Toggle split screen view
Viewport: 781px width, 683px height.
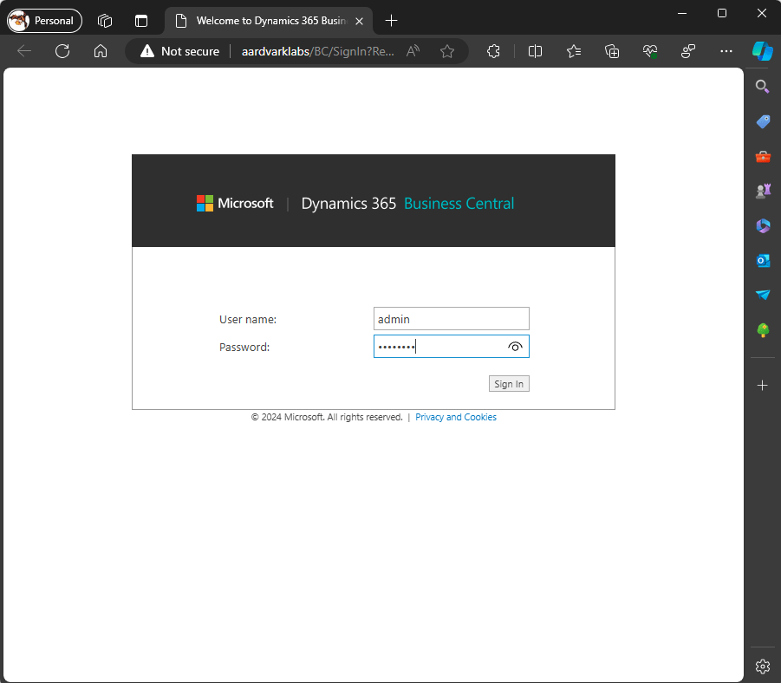point(535,51)
